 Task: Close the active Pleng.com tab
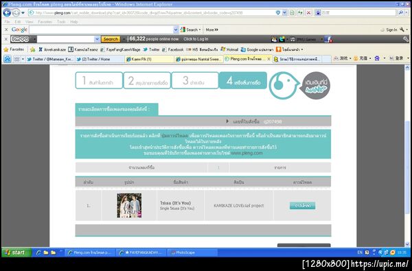268,59
